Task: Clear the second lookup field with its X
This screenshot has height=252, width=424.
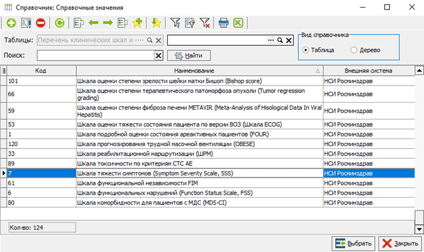Action: click(x=289, y=40)
